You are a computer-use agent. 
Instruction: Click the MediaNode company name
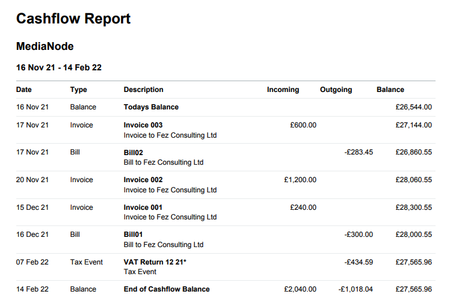(x=45, y=46)
